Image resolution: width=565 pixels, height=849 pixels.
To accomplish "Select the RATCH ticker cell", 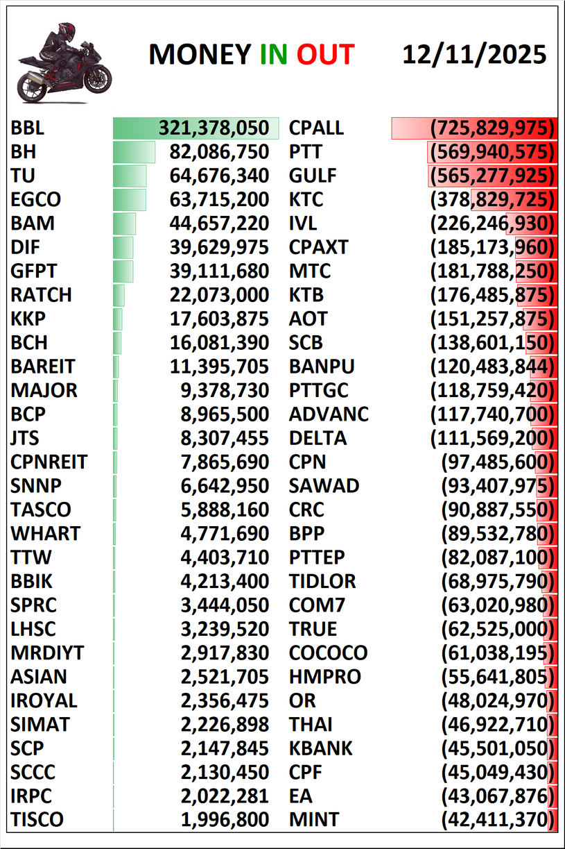I will pyautogui.click(x=42, y=295).
